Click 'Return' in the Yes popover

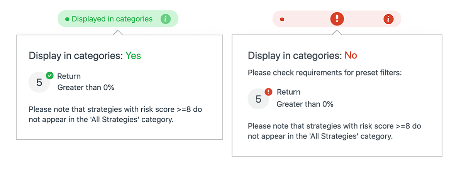[69, 76]
